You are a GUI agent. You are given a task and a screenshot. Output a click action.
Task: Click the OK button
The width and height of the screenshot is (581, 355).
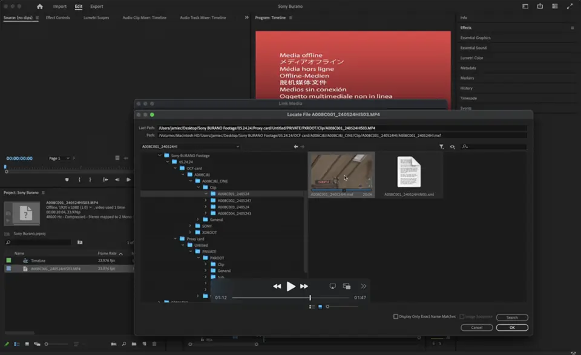point(511,327)
